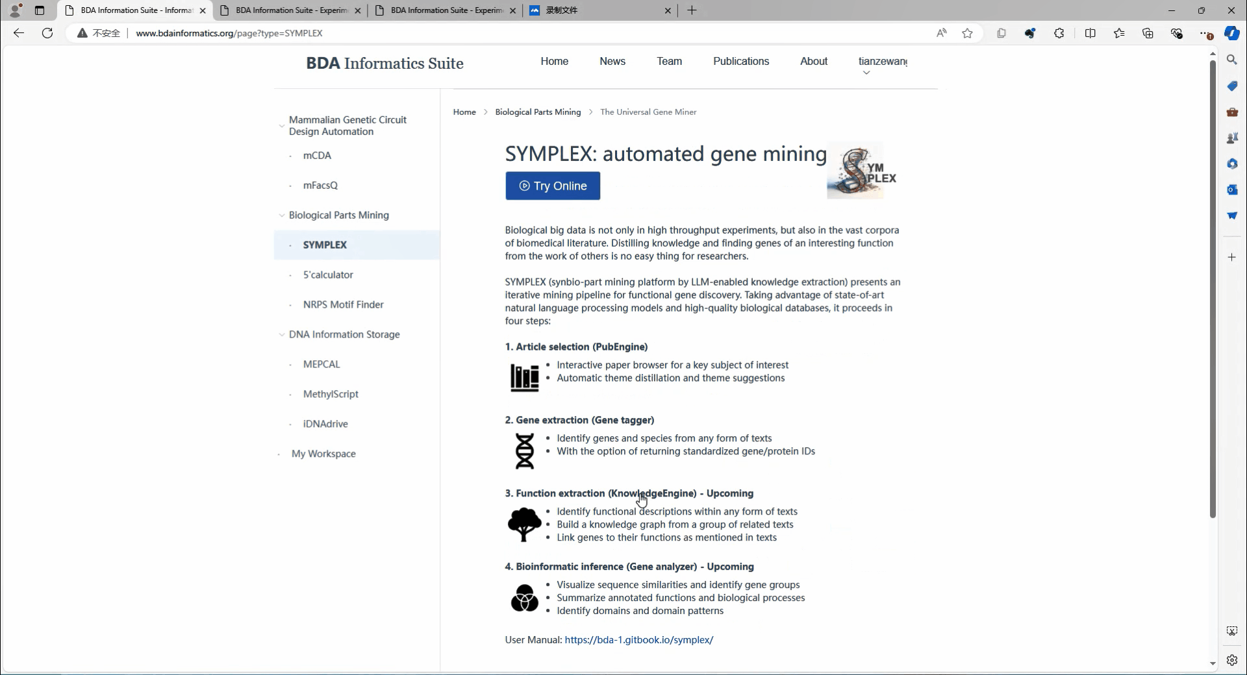Viewport: 1247px width, 675px height.
Task: Collapse the Biological Parts Mining section
Action: tap(281, 215)
